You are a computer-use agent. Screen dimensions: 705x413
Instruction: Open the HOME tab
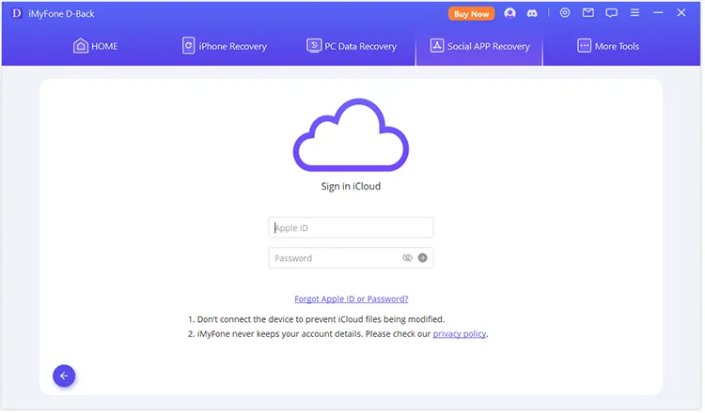point(95,46)
